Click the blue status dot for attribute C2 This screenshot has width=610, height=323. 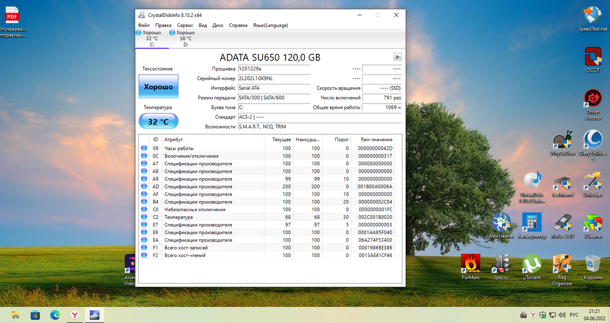(x=144, y=217)
